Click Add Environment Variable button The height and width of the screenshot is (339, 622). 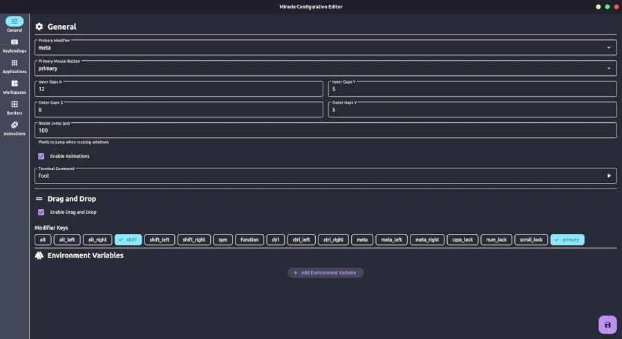pos(325,273)
